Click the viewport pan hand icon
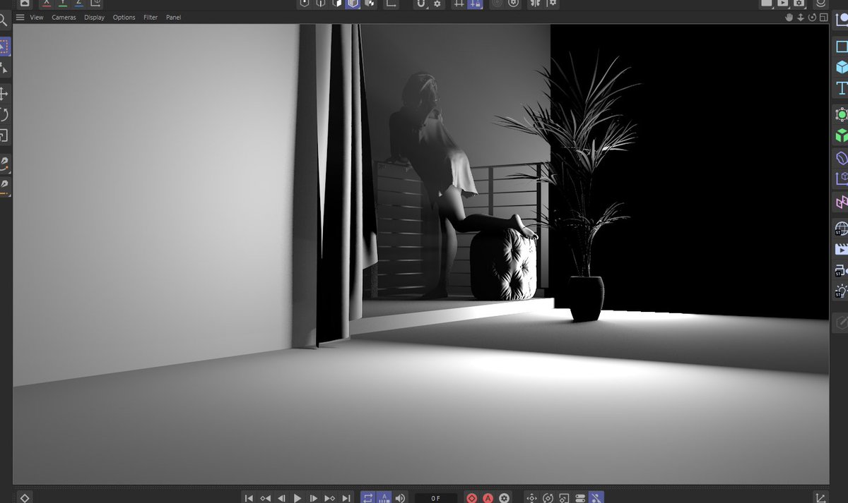The height and width of the screenshot is (503, 848). pyautogui.click(x=789, y=17)
